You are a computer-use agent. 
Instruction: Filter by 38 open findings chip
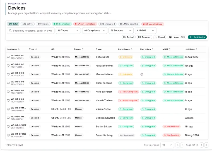point(153,24)
